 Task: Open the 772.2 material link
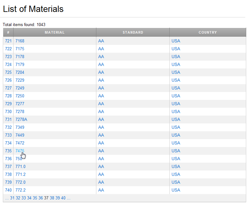pyautogui.click(x=20, y=190)
